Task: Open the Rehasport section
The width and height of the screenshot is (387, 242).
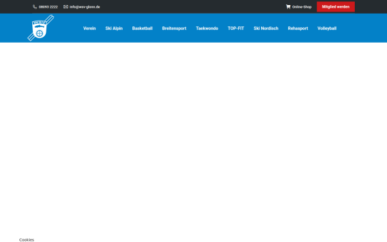Action: [x=298, y=28]
